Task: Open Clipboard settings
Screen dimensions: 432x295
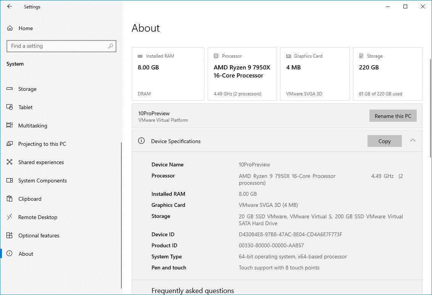Action: click(61, 199)
